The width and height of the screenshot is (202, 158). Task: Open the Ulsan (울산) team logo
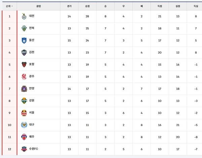(x=24, y=40)
